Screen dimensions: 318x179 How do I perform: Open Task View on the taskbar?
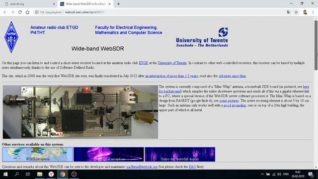pyautogui.click(x=28, y=174)
